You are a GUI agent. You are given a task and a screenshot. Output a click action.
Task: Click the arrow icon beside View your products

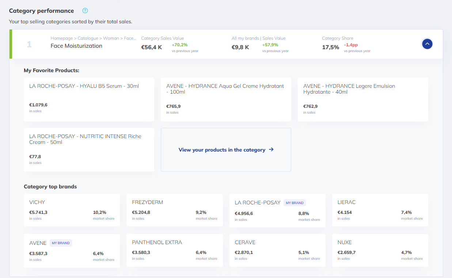click(x=271, y=149)
